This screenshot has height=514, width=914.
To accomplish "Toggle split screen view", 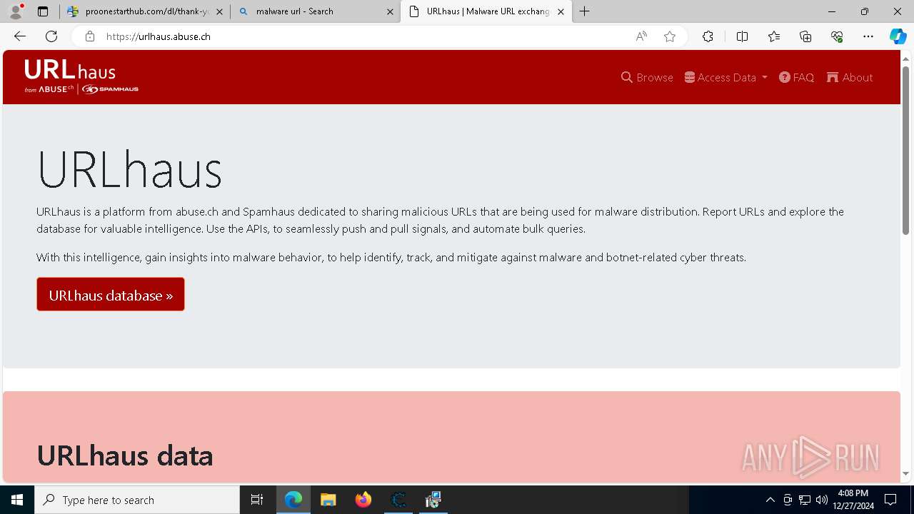I will (742, 36).
